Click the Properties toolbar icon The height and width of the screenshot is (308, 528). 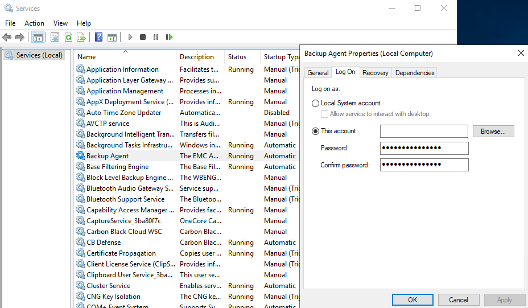click(x=55, y=37)
